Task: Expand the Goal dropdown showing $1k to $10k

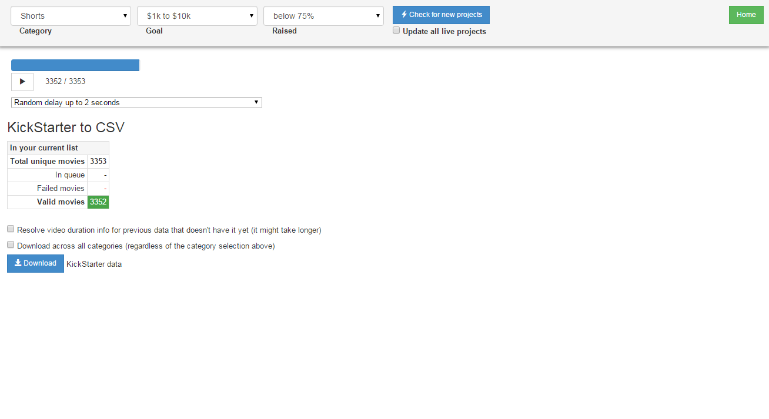Action: (x=197, y=16)
